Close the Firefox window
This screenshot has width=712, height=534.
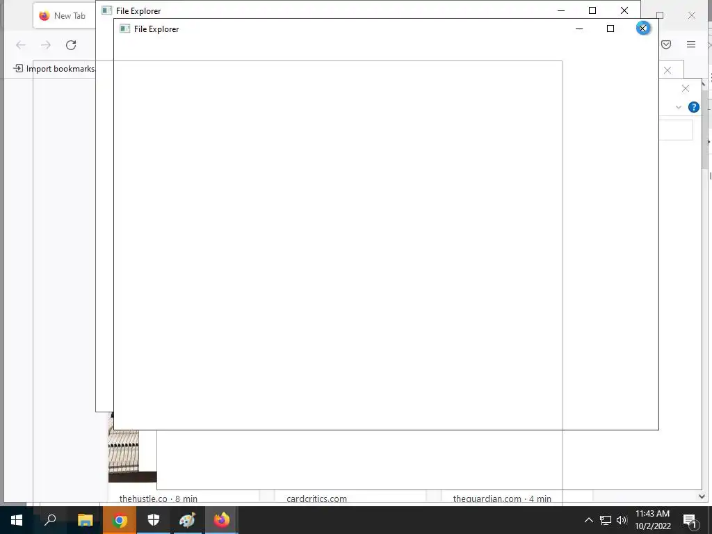pyautogui.click(x=692, y=15)
